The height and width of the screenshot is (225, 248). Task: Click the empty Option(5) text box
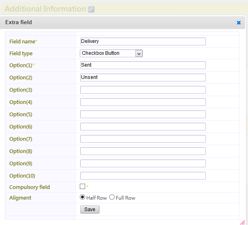143,114
